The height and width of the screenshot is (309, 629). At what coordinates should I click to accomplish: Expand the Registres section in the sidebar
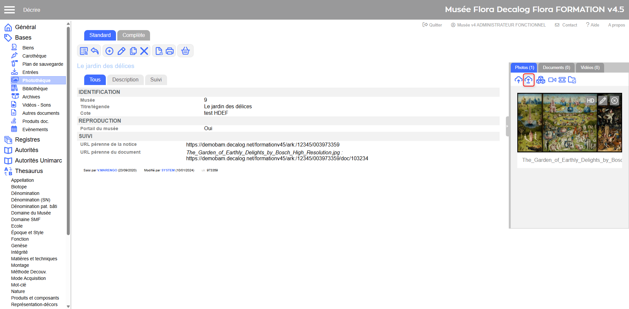coord(27,140)
